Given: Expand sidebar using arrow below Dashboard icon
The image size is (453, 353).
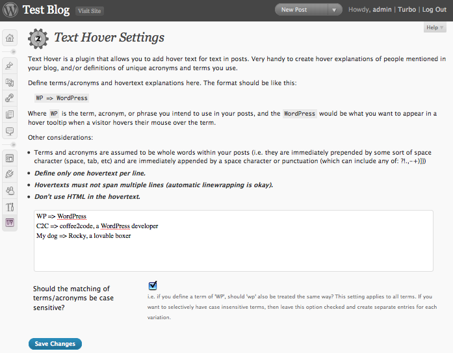Looking at the screenshot, I should [13, 52].
